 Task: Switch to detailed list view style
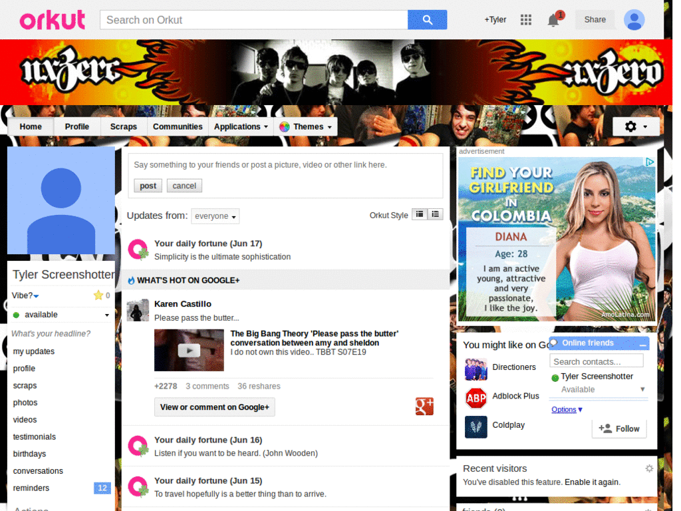point(435,214)
